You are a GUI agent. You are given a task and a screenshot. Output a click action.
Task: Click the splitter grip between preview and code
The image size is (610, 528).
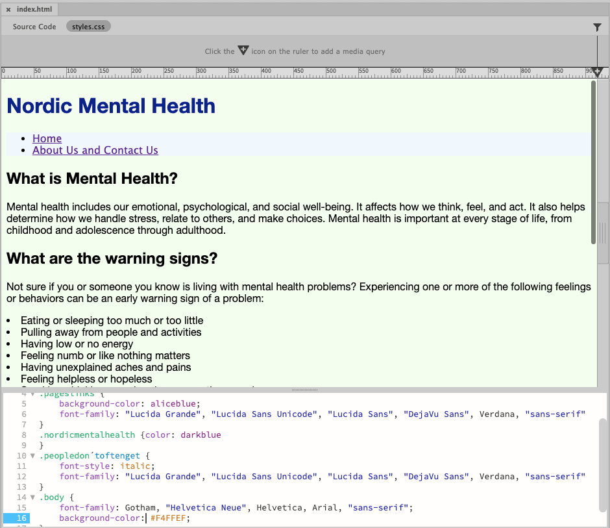(304, 390)
